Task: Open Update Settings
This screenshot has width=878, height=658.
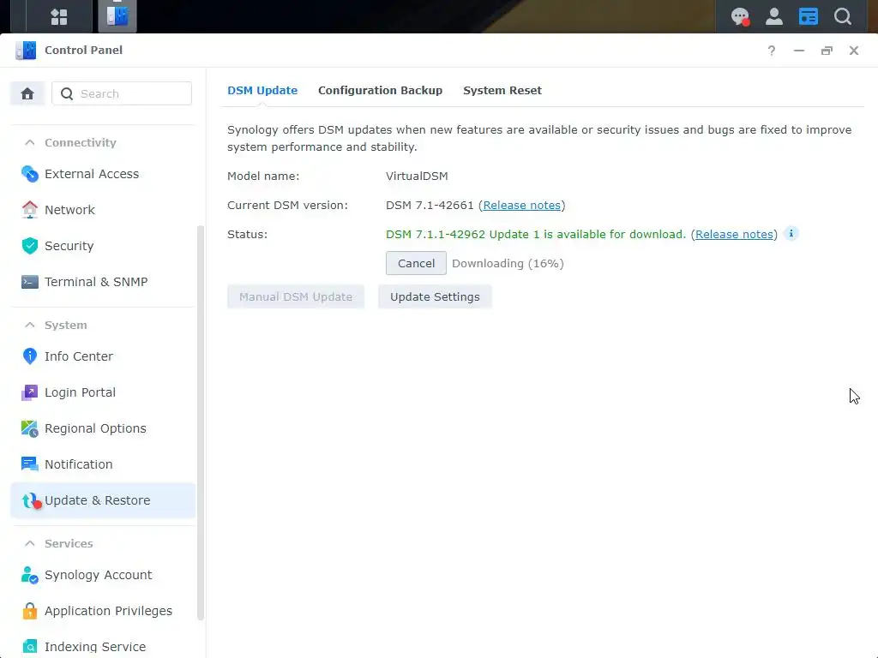Action: coord(435,296)
